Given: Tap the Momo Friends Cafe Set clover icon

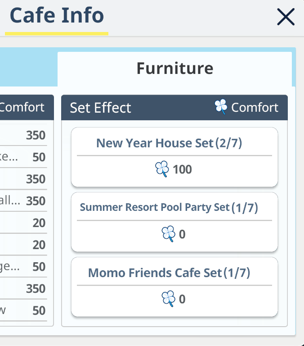Looking at the screenshot, I should click(x=168, y=299).
